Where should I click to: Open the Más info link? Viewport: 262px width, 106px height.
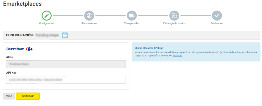(x=178, y=56)
